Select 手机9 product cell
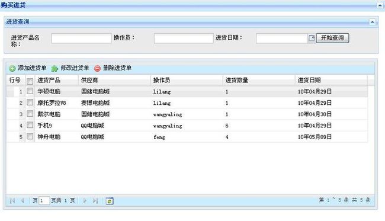385x221 pixels. (x=44, y=126)
